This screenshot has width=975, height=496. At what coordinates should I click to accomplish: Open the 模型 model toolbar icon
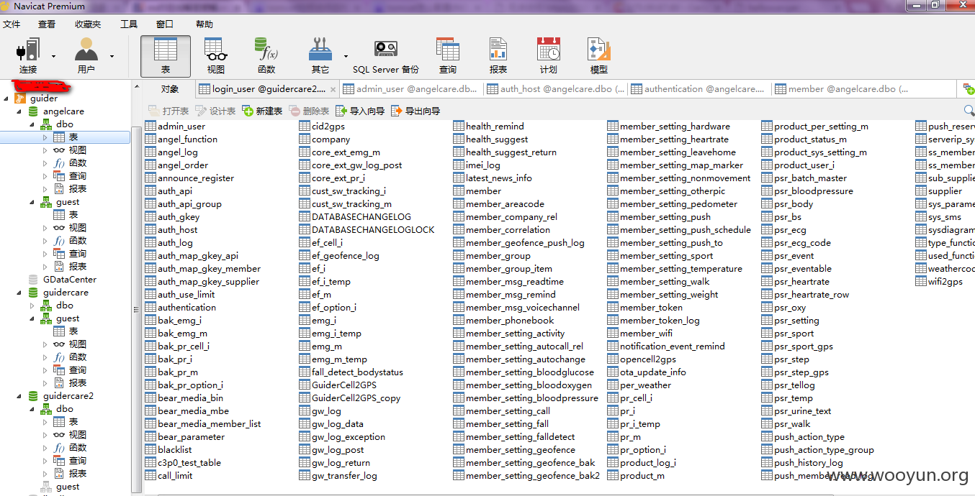click(x=598, y=57)
